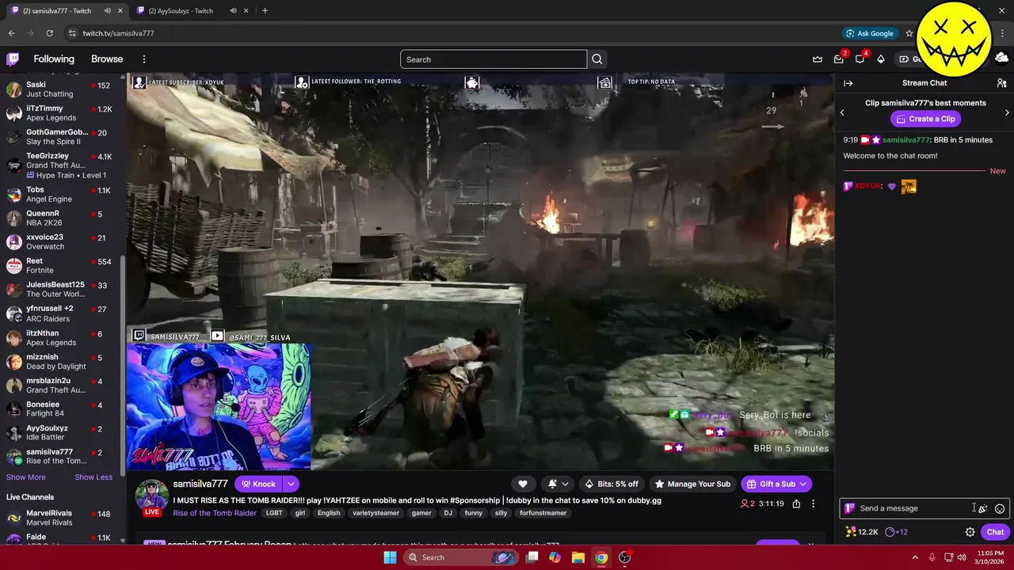Open MarvelRivals under Live Channels

coord(63,519)
